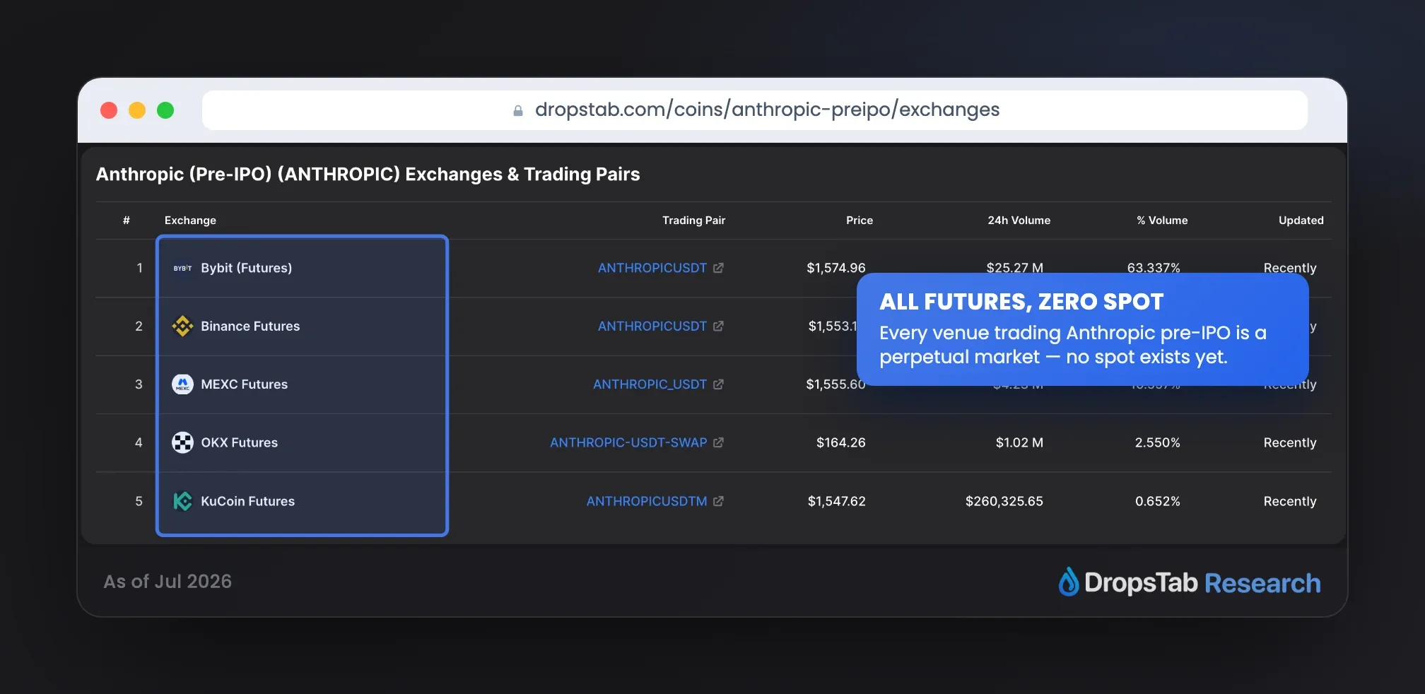Click the green maximize window button
Screen dimensions: 1425x694
(165, 110)
